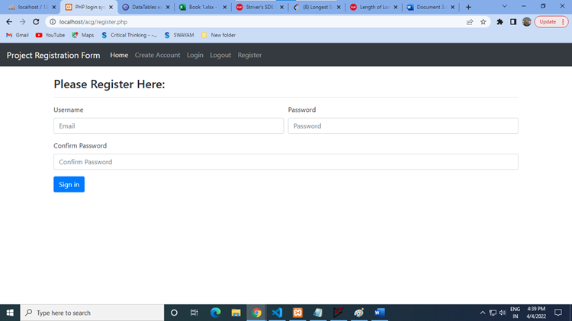Open YouTube bookmark
This screenshot has height=321, width=572.
[50, 35]
